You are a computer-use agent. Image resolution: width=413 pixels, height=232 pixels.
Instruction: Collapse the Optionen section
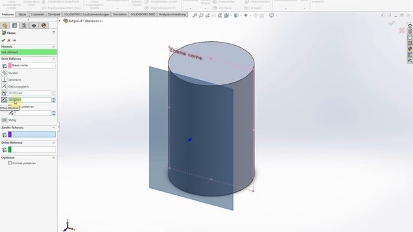pyautogui.click(x=54, y=158)
